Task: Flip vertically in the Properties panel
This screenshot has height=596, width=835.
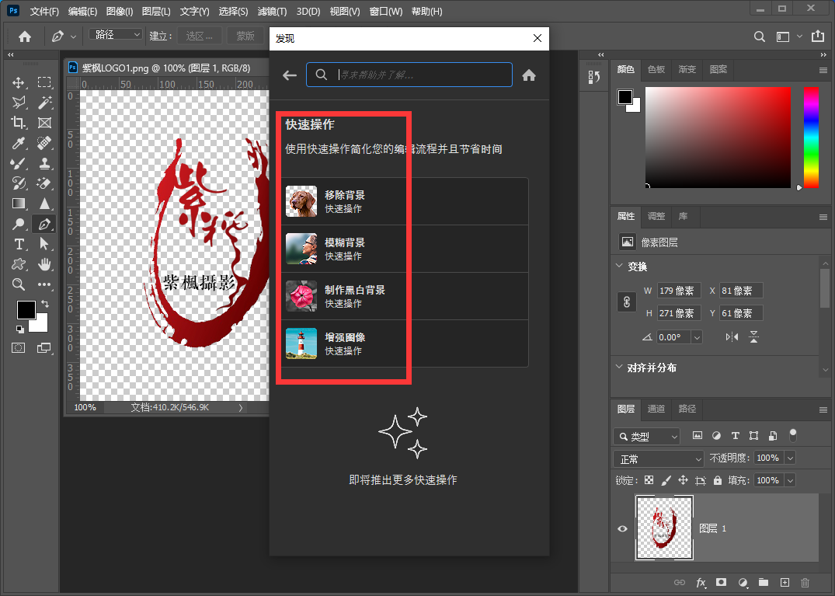Action: click(753, 337)
